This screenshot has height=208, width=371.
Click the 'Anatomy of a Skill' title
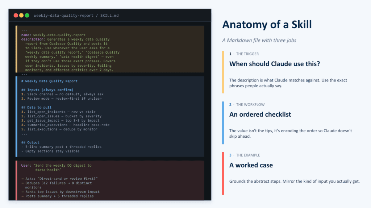point(267,25)
